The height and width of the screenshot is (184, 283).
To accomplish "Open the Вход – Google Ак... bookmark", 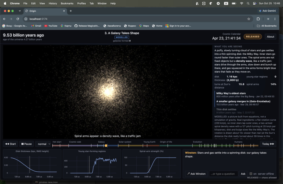I will click(15, 26).
